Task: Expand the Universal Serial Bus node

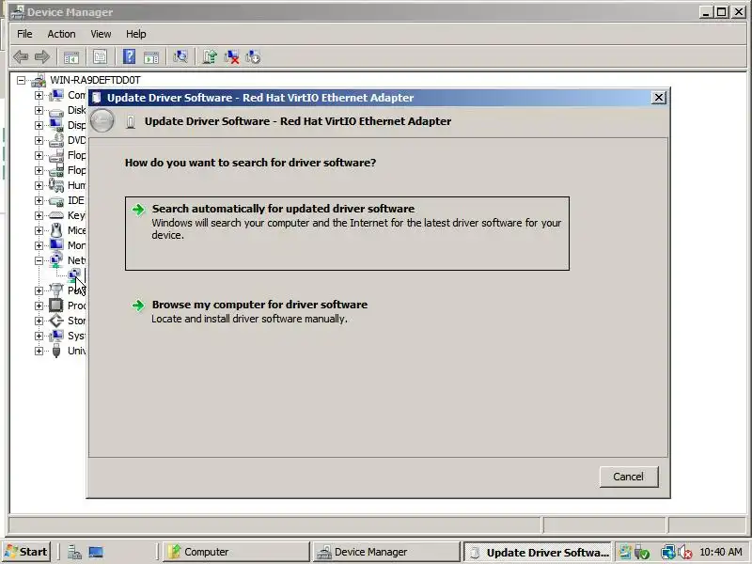Action: (x=39, y=351)
